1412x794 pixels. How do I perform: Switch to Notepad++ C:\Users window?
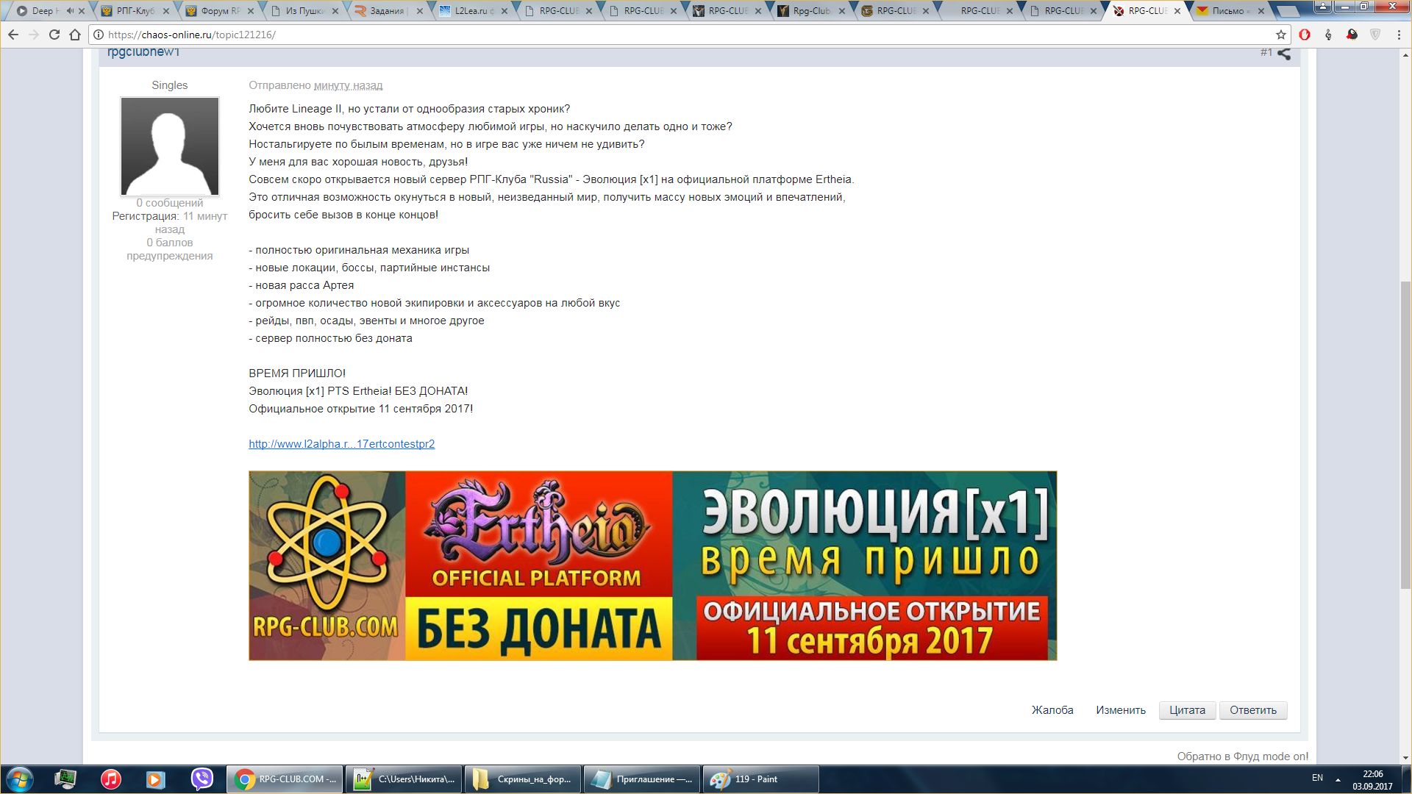coord(404,779)
